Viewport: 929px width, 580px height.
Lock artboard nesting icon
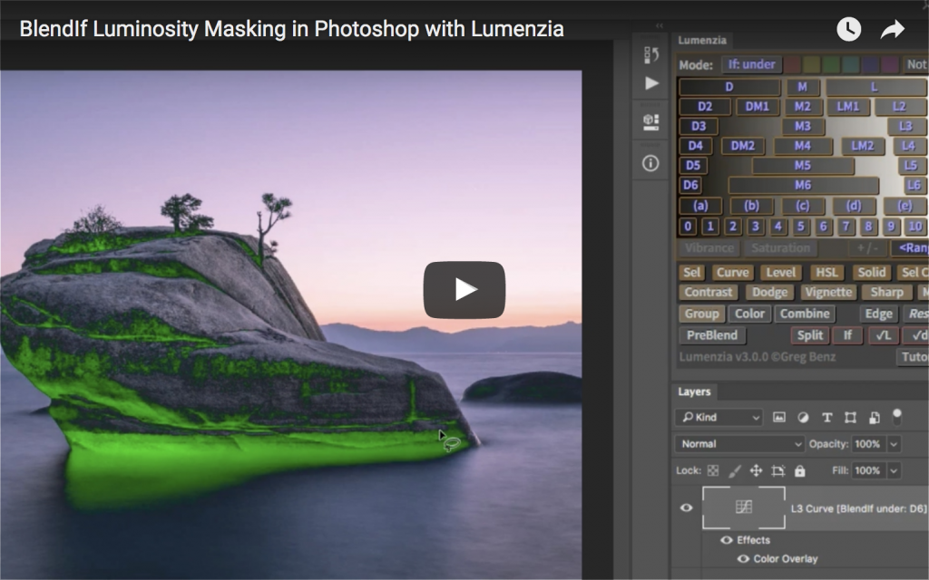pos(777,470)
